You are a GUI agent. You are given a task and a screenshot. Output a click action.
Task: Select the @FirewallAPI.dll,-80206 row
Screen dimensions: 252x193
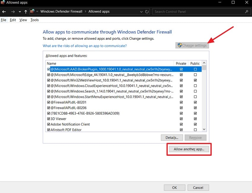tap(124, 108)
